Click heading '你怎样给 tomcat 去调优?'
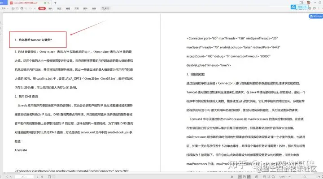Image resolution: width=323 pixels, height=179 pixels. (x=35, y=40)
